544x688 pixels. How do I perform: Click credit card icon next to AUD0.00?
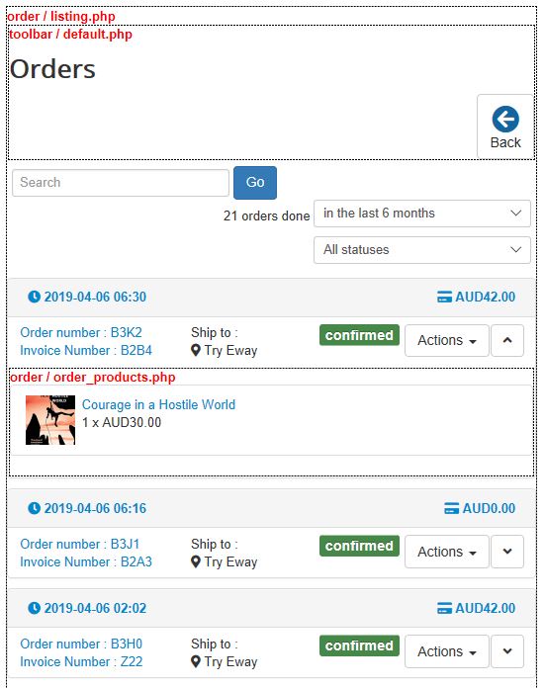(x=451, y=508)
